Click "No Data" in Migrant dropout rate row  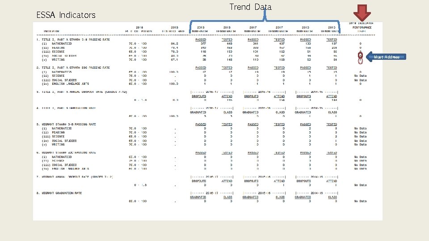point(360,185)
